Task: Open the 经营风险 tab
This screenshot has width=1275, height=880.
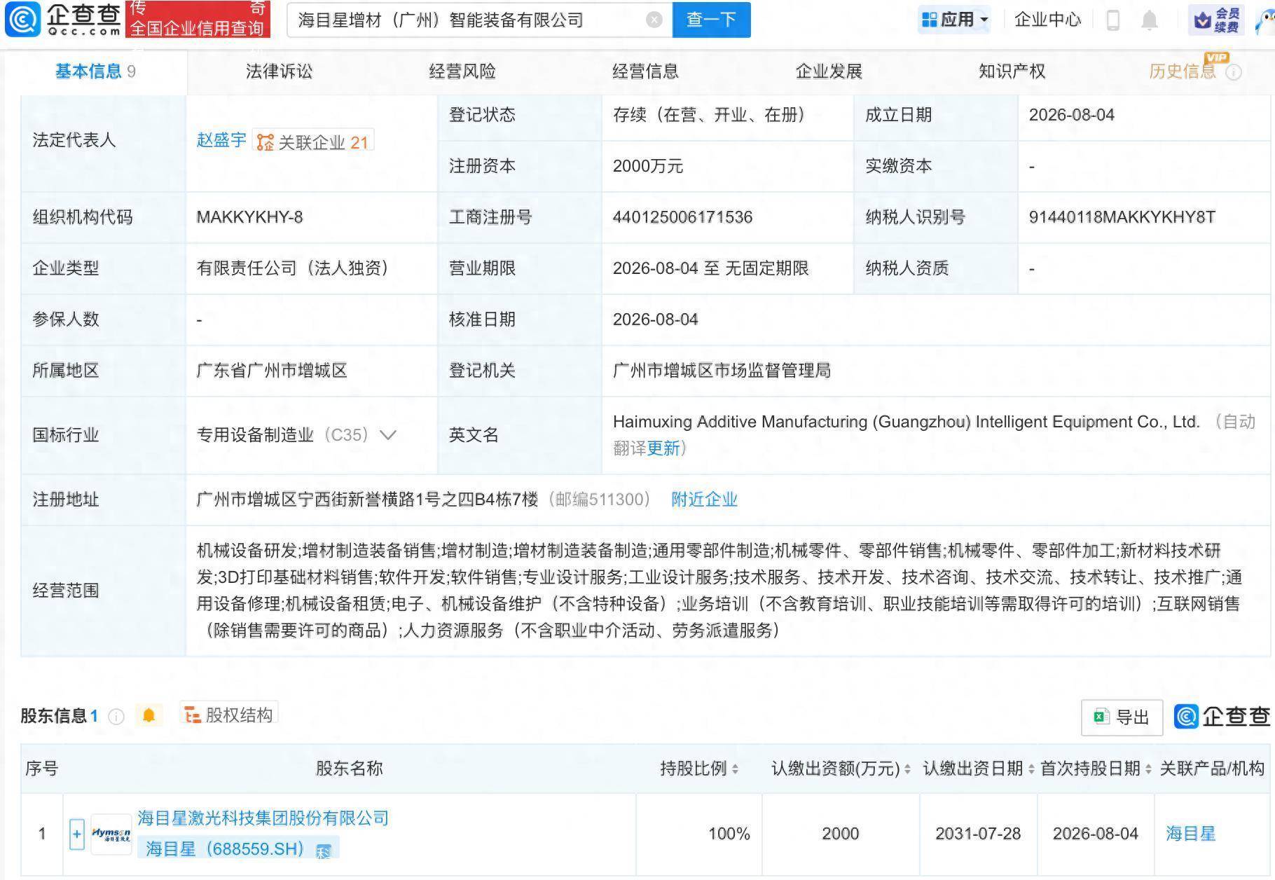Action: tap(462, 71)
